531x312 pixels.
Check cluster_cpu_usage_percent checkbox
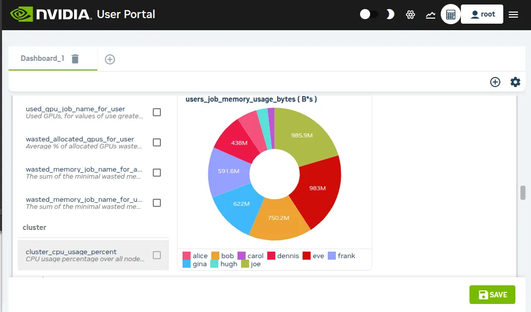click(x=157, y=255)
